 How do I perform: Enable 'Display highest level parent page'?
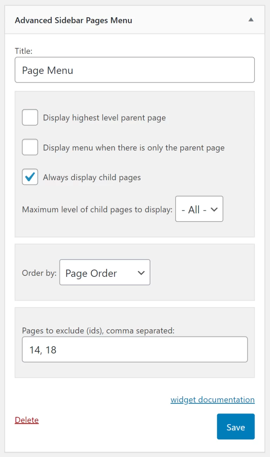(x=30, y=117)
